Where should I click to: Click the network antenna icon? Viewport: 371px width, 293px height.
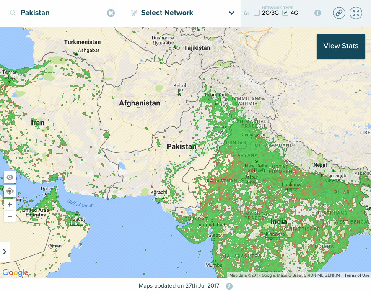(x=134, y=13)
